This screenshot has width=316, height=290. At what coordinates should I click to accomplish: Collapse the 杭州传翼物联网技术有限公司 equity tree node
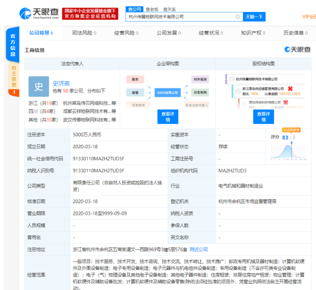tap(232, 79)
